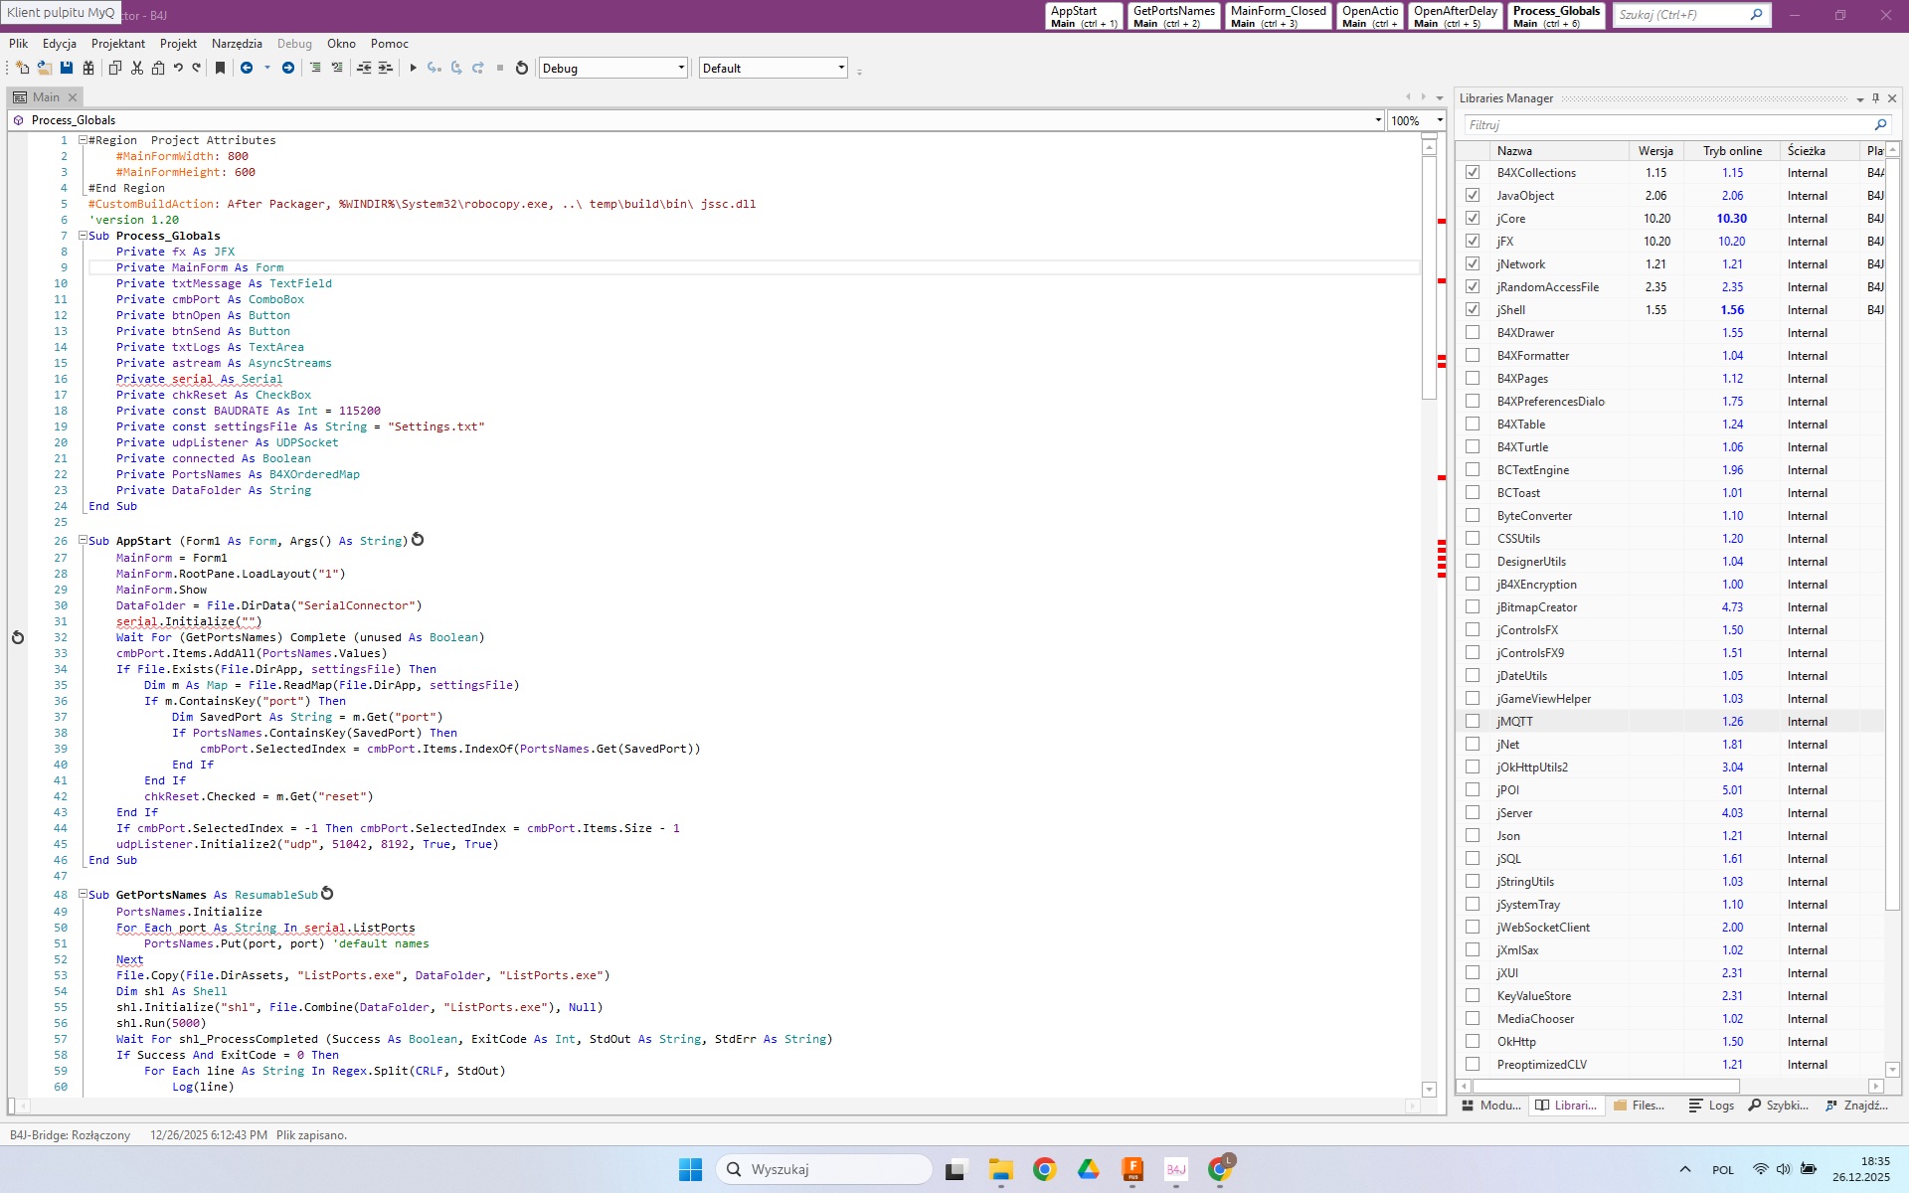Click the Undo toolbar icon
This screenshot has height=1193, width=1909.
coord(178,68)
